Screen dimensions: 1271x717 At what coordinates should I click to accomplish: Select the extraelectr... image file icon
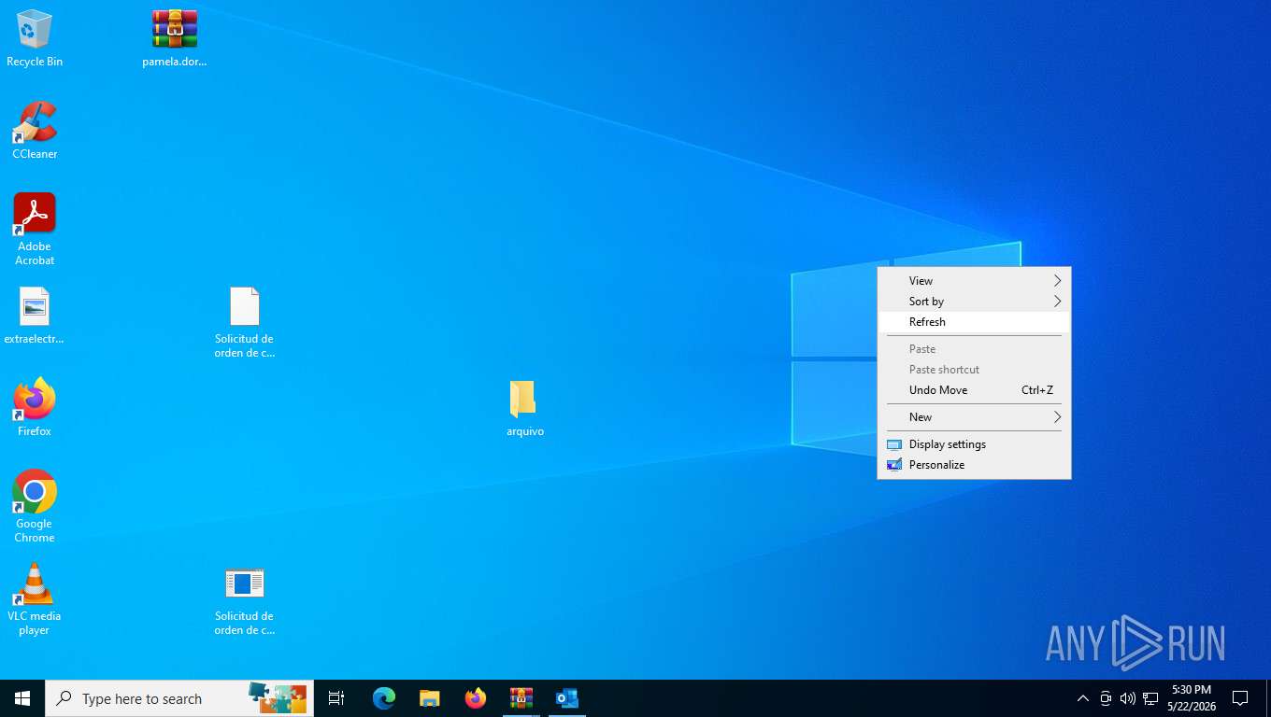35,316
